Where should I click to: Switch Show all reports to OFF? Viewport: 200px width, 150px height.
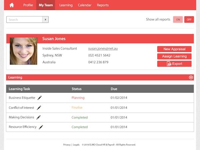[x=189, y=20]
